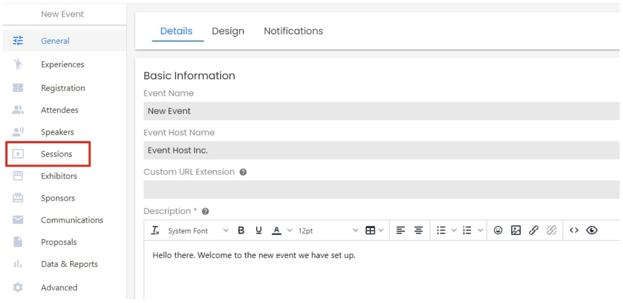Screen dimensions: 623x303
Task: Preview description with the eye icon
Action: point(592,230)
